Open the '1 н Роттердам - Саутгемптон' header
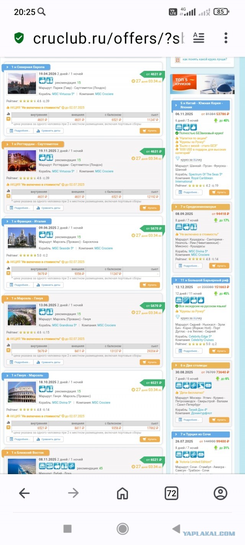 click(x=33, y=144)
